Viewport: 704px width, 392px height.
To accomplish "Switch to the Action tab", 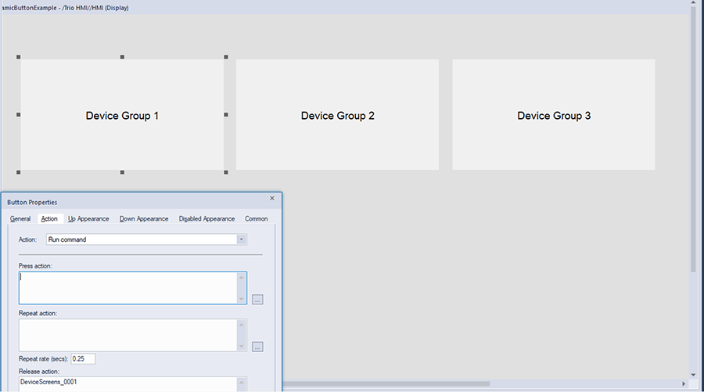I will (49, 218).
